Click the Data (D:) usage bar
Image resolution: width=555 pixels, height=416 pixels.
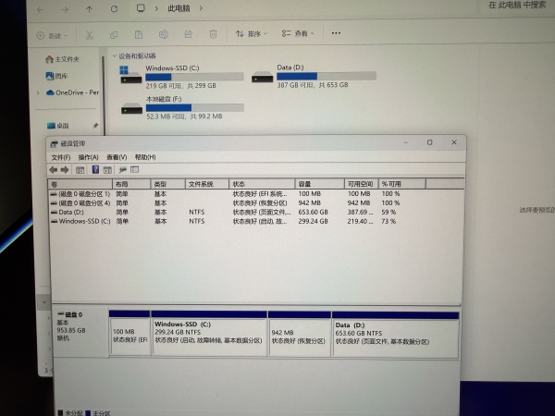(x=327, y=76)
